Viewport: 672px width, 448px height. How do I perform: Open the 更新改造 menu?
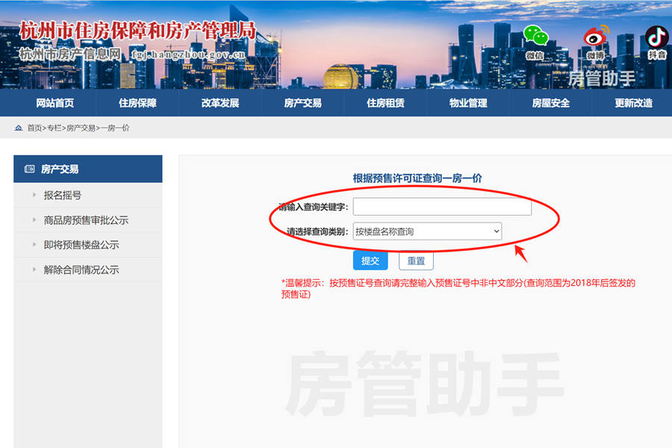coord(633,102)
